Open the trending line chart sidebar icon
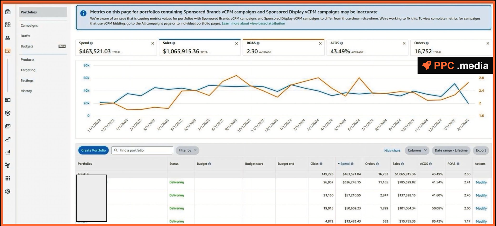The width and height of the screenshot is (496, 226). tap(8, 139)
